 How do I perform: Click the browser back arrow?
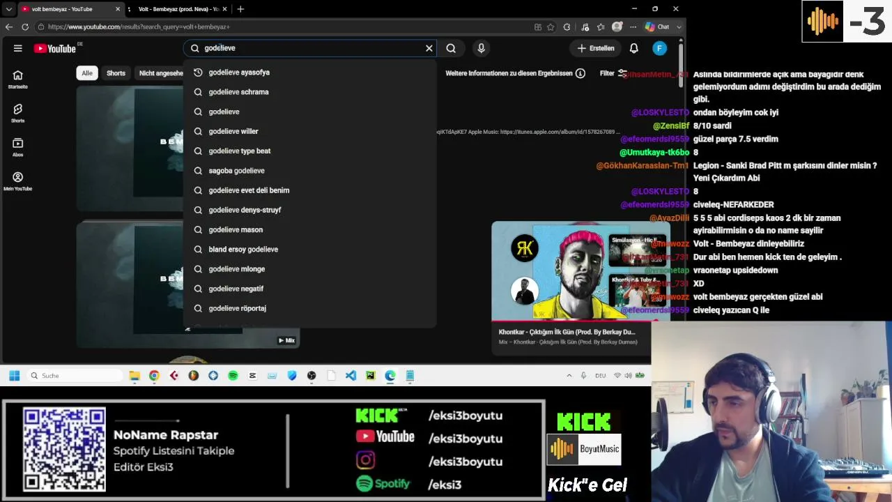9,26
